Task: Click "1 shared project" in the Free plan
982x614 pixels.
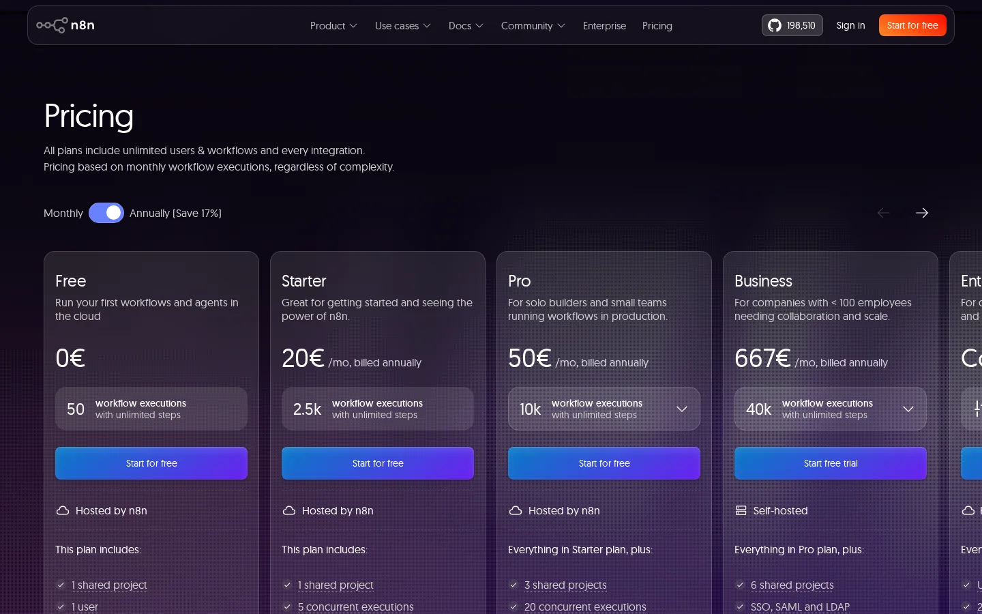Action: pyautogui.click(x=109, y=585)
